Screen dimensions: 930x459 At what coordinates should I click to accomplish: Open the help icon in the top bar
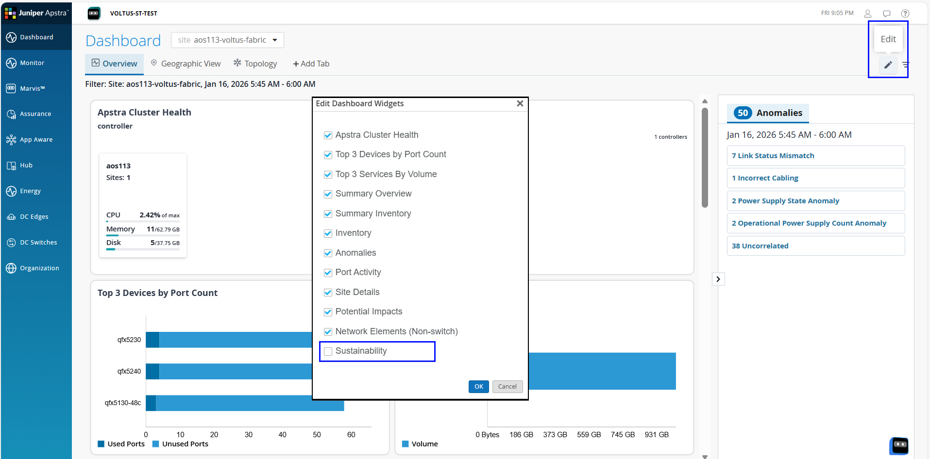point(906,13)
